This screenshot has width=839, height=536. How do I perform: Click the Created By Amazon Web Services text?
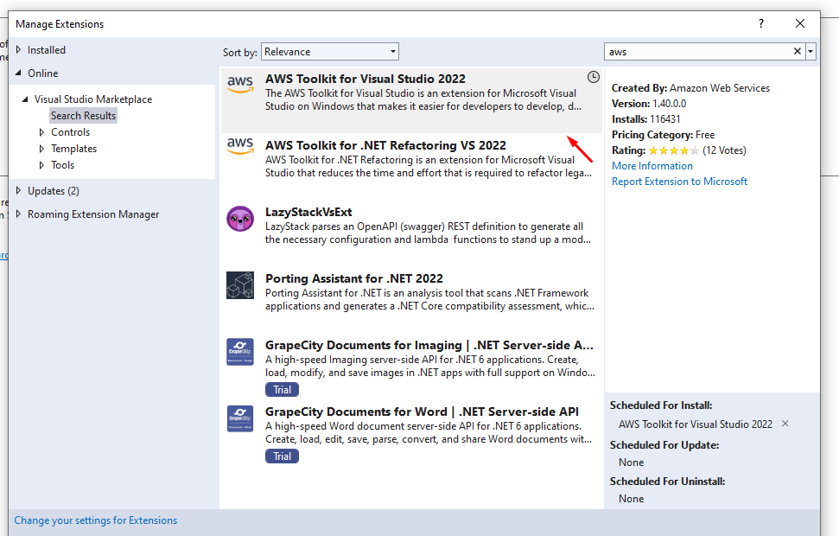(x=690, y=88)
